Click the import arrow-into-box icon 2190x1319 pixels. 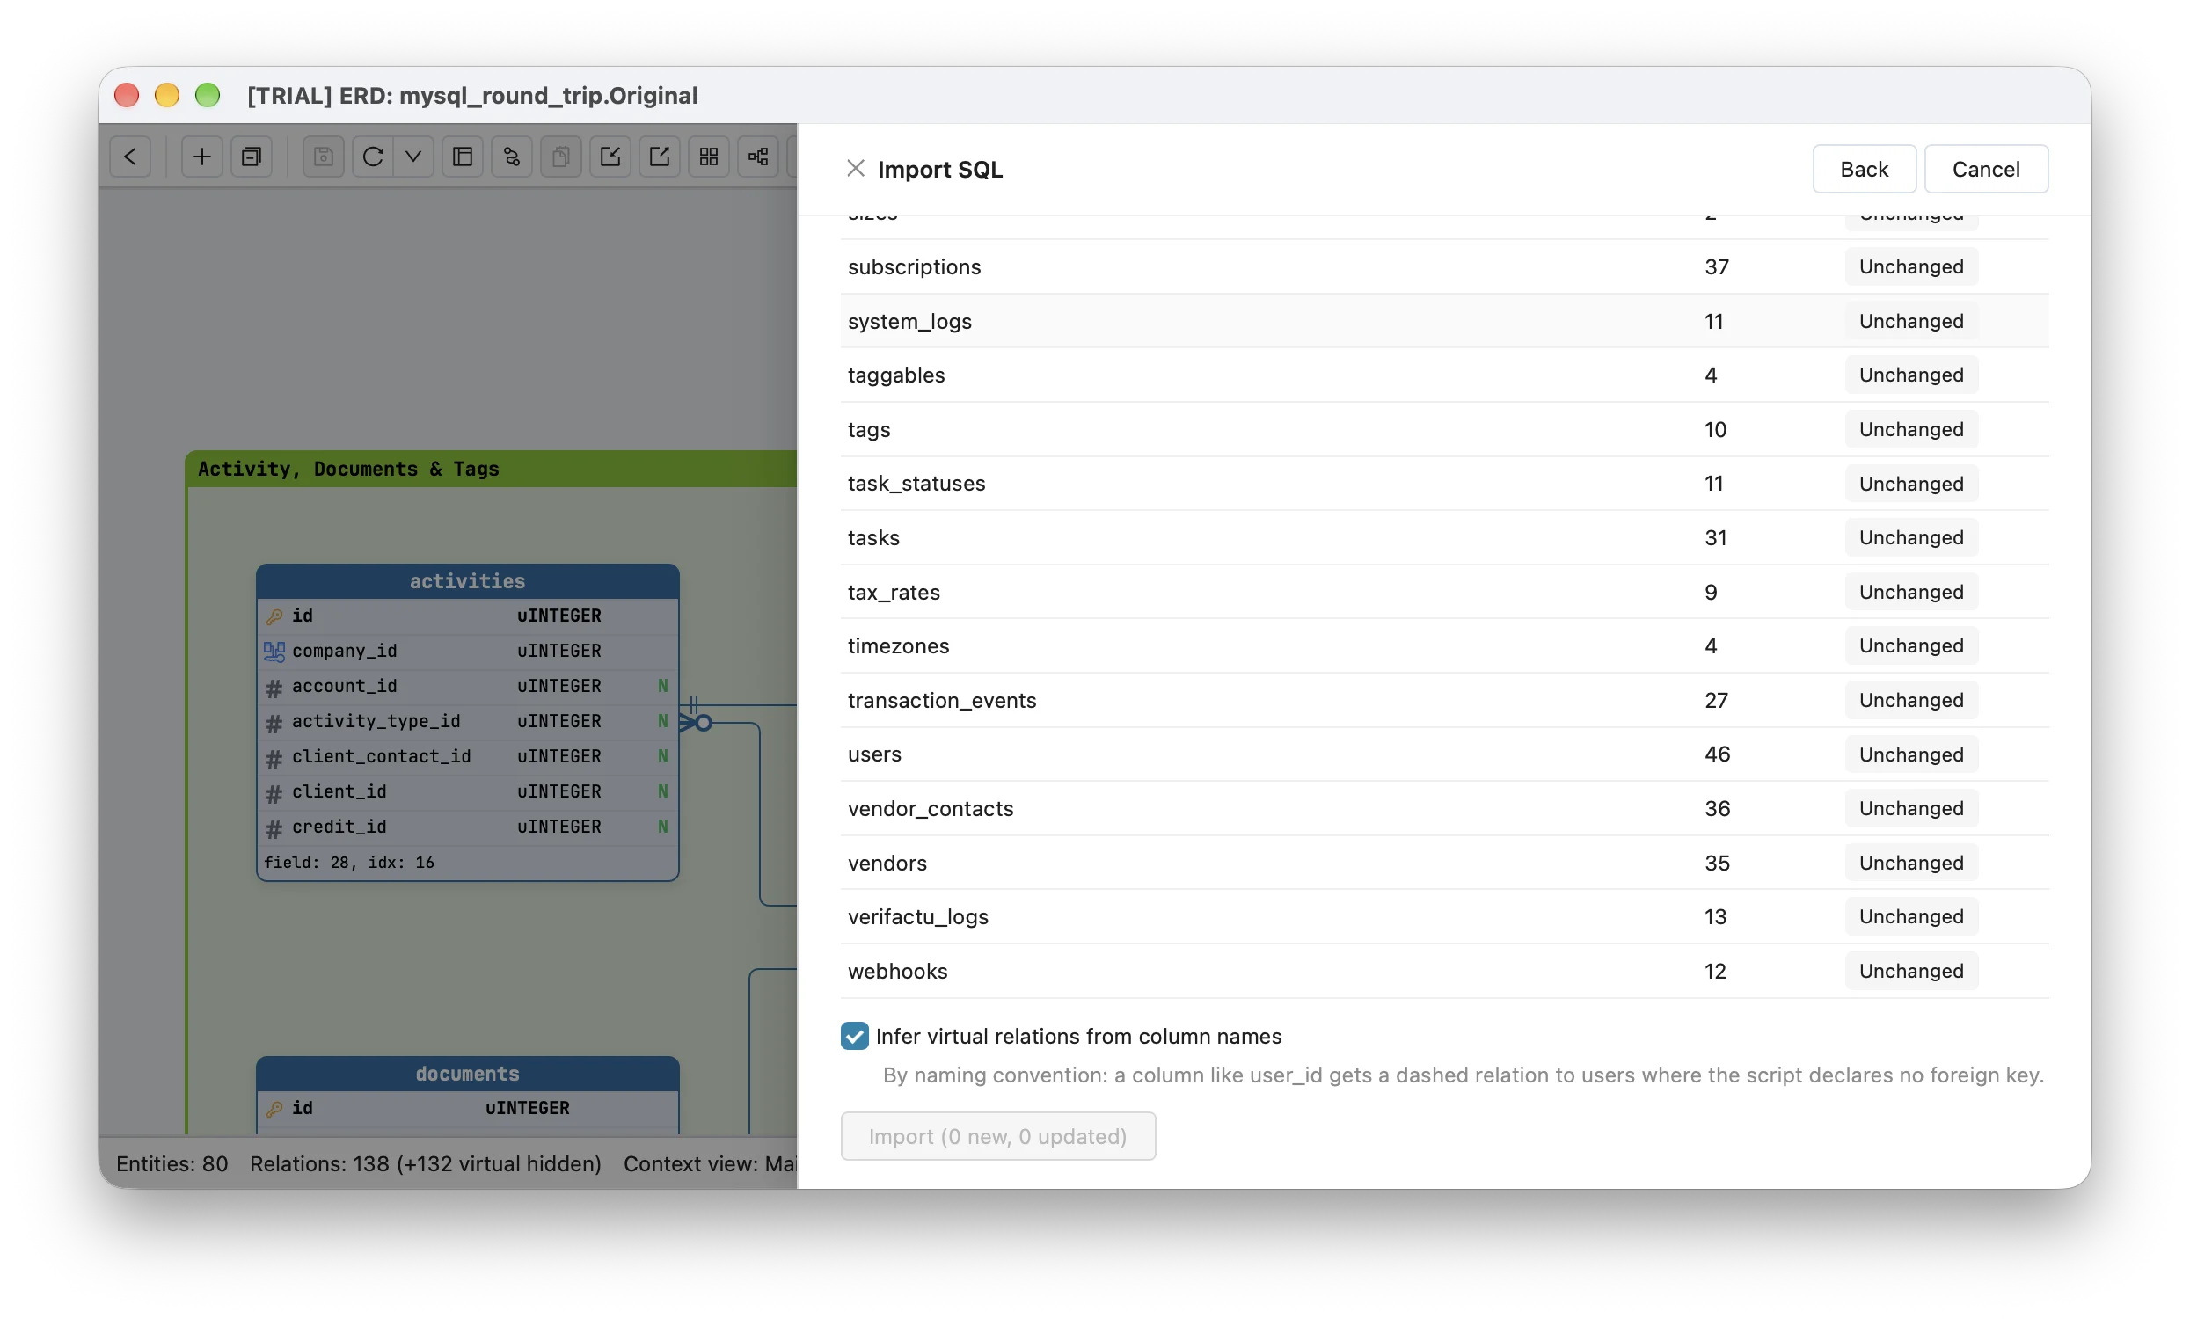click(610, 157)
